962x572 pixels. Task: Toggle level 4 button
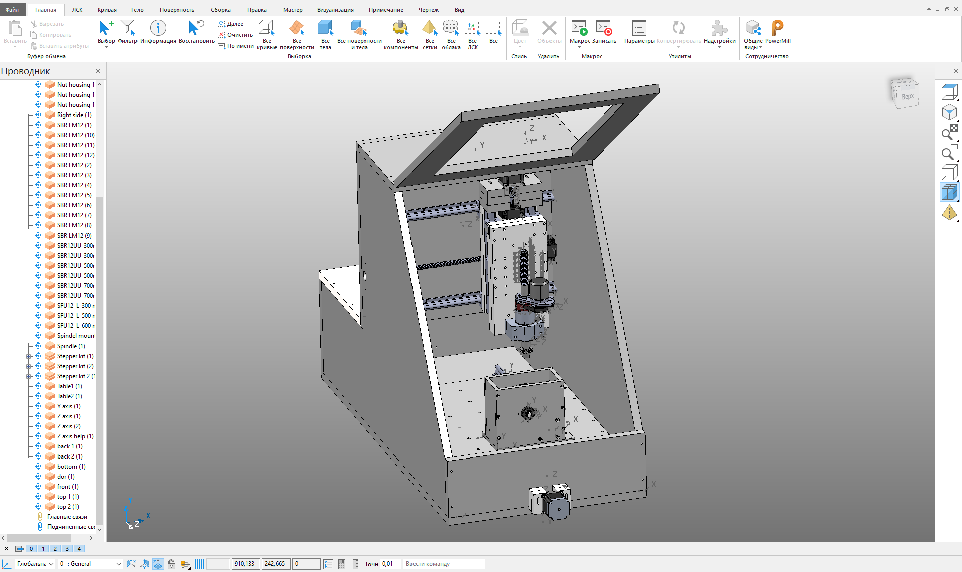point(79,549)
